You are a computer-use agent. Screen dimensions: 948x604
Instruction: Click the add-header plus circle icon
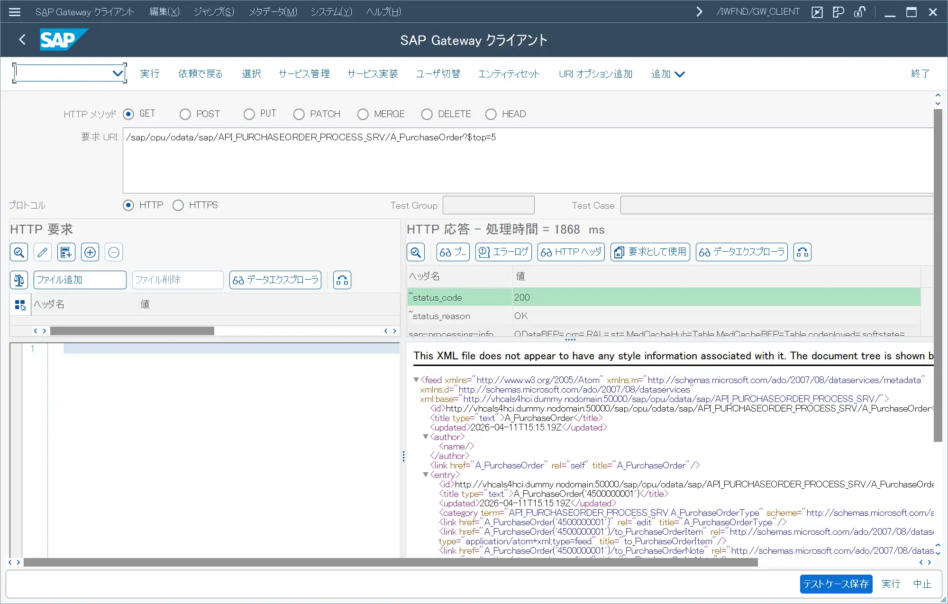pos(90,252)
